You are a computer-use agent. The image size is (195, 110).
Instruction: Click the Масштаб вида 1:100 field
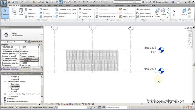(29, 47)
